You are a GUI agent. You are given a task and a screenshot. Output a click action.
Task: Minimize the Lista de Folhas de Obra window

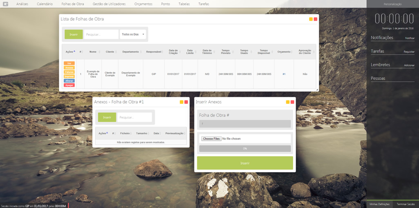pos(311,19)
